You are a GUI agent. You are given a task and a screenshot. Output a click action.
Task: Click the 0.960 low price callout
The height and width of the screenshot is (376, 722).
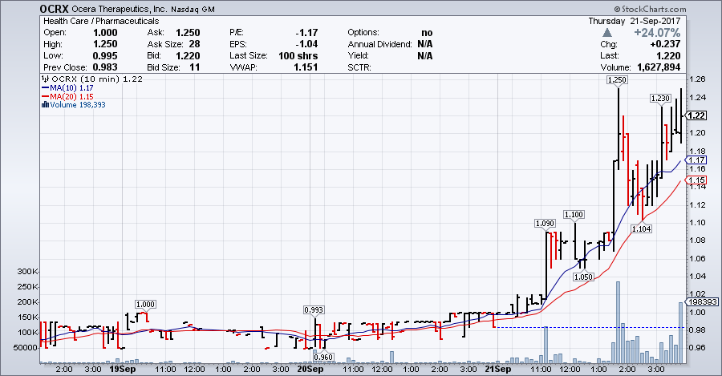[323, 357]
